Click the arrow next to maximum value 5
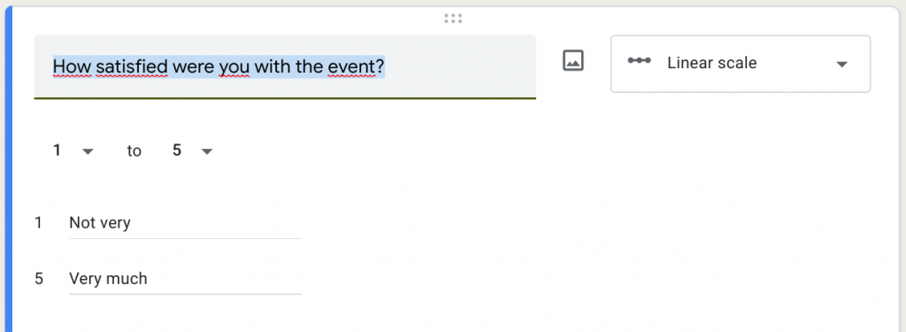The image size is (906, 332). click(207, 151)
